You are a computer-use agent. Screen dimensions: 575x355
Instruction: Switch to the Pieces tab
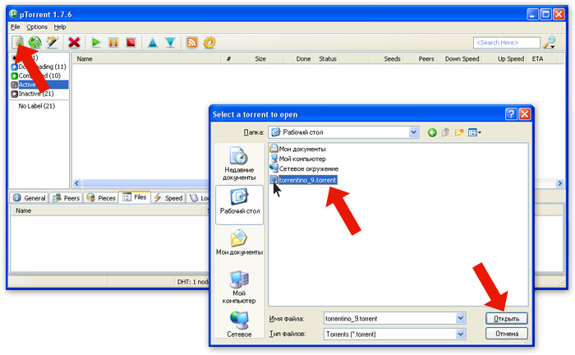tap(101, 198)
